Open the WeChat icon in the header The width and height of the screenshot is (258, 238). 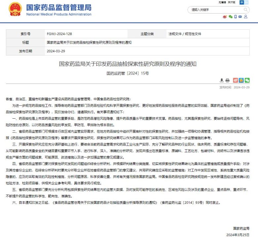[230, 16]
